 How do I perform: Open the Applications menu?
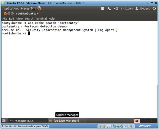coord(11,9)
